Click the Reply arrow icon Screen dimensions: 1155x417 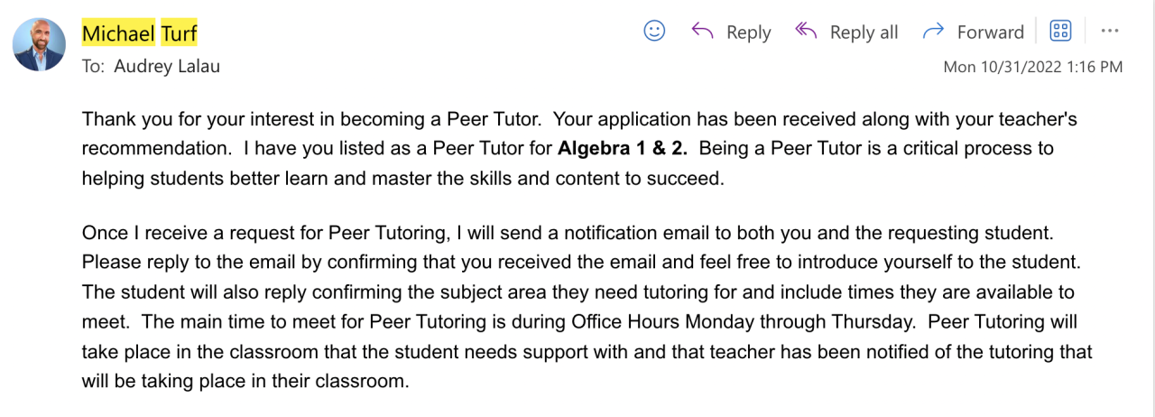702,31
